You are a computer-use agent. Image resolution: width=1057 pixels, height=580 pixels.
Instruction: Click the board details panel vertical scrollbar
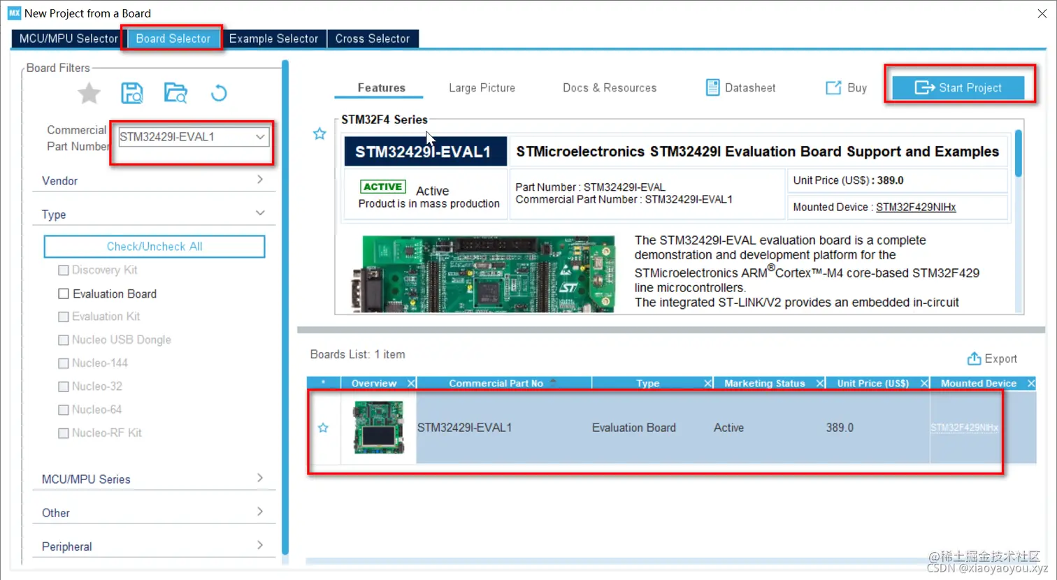point(1019,152)
